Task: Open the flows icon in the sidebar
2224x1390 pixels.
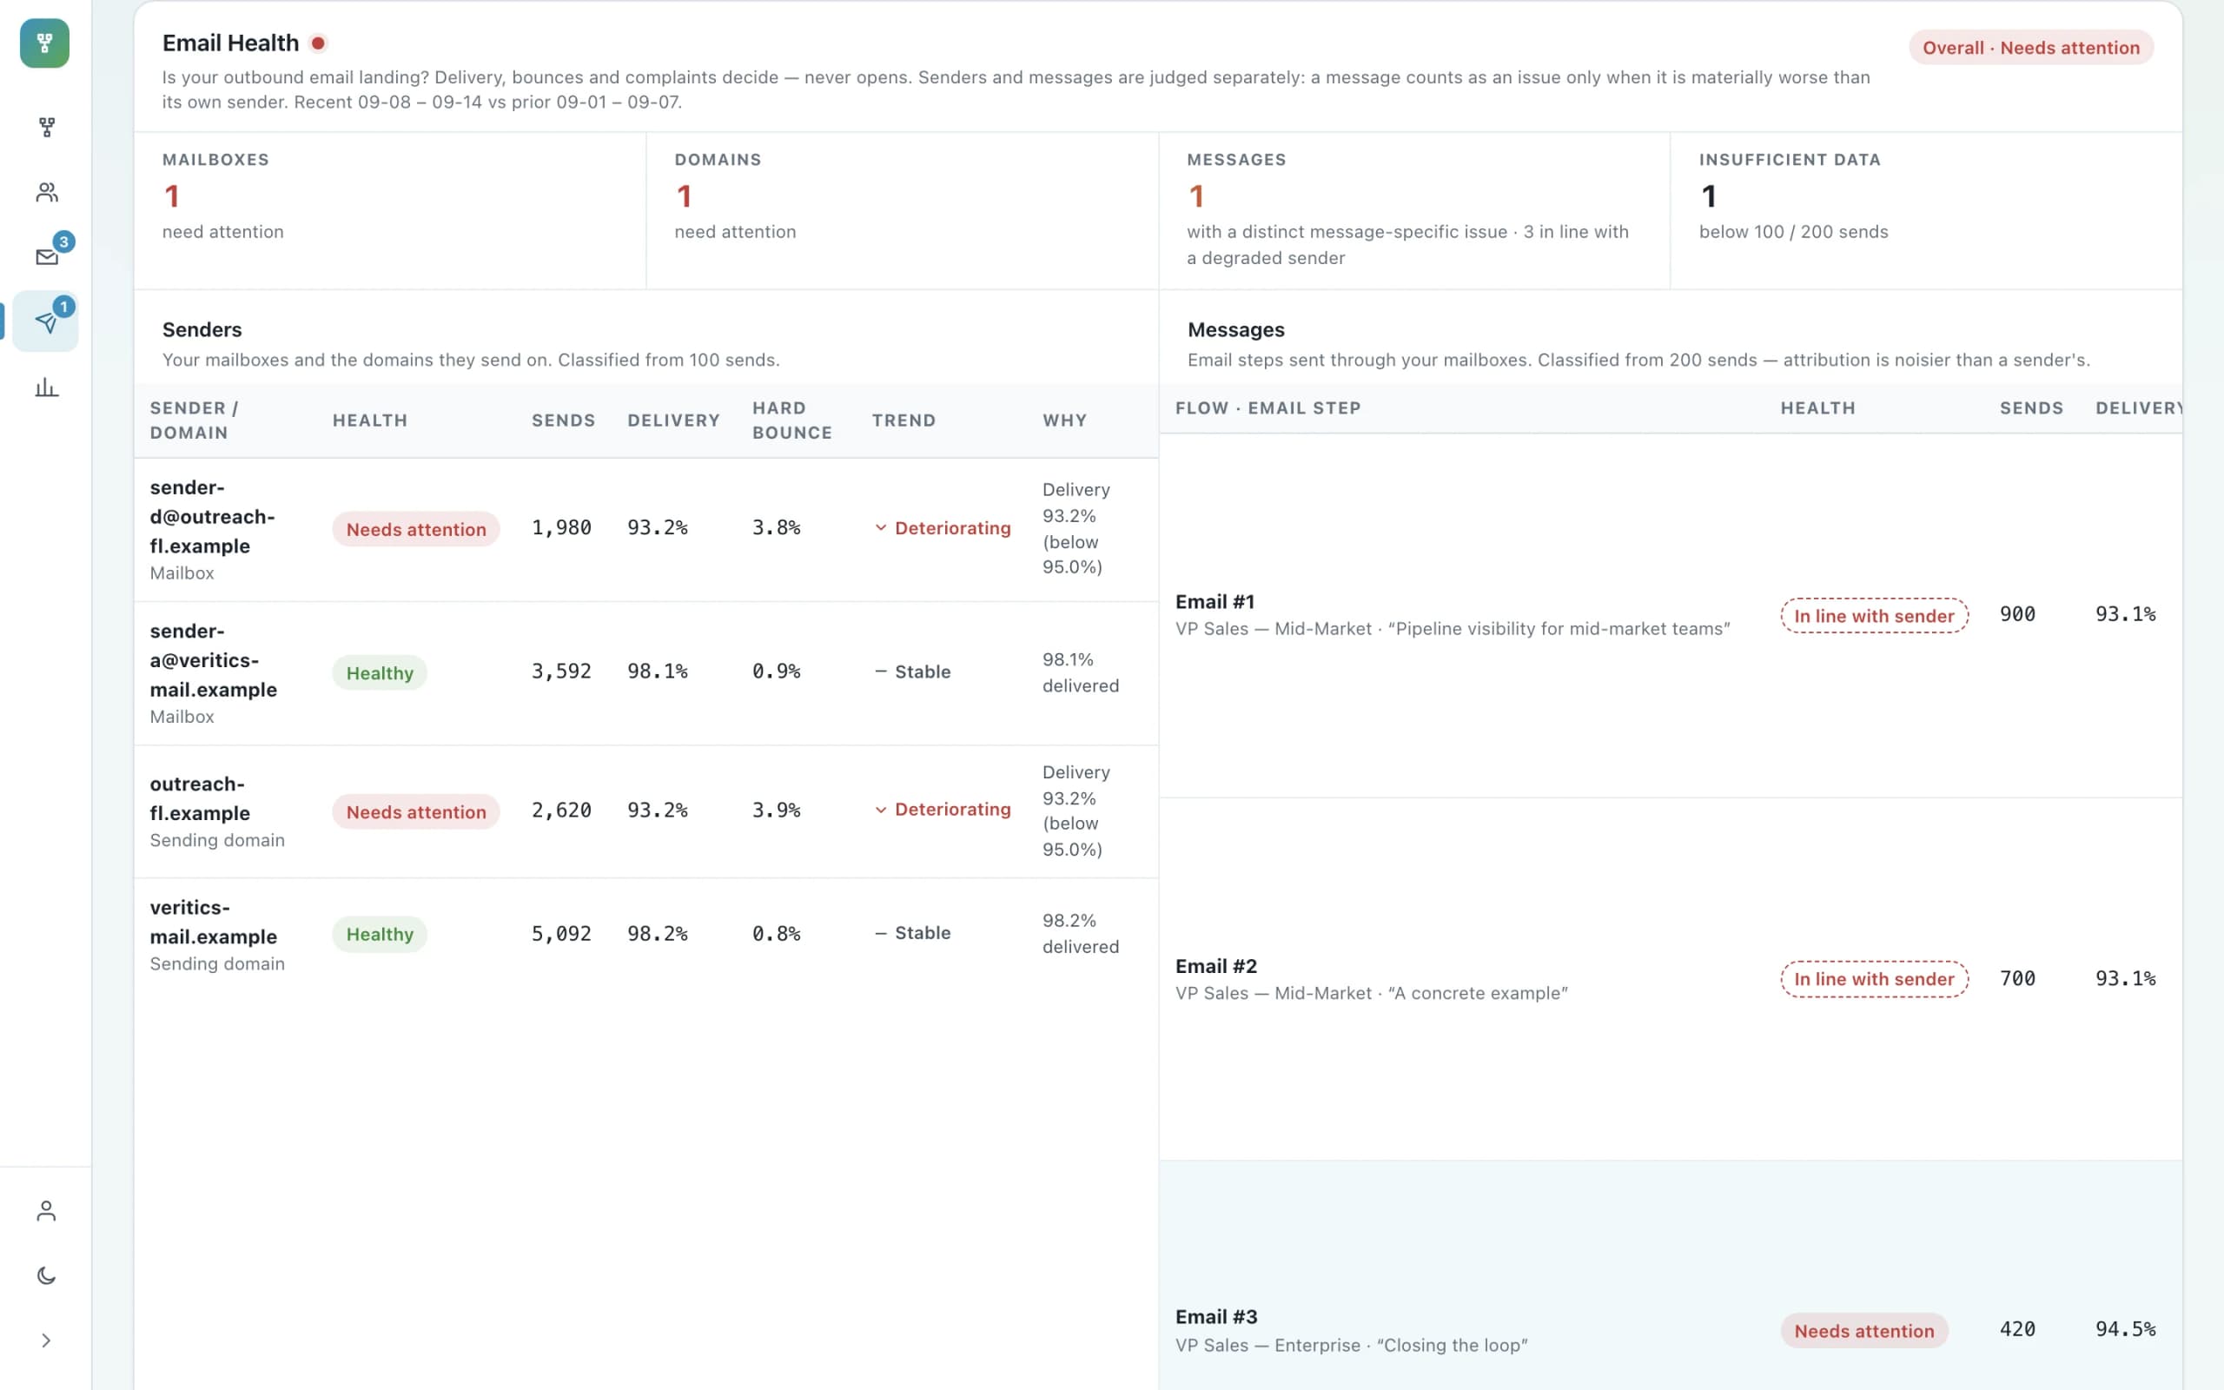Action: point(47,127)
